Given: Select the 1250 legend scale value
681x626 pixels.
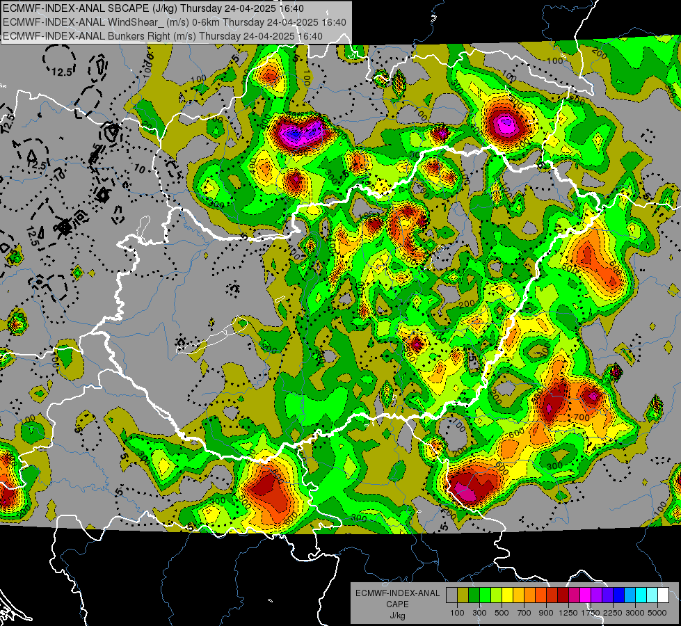Looking at the screenshot, I should click(568, 613).
